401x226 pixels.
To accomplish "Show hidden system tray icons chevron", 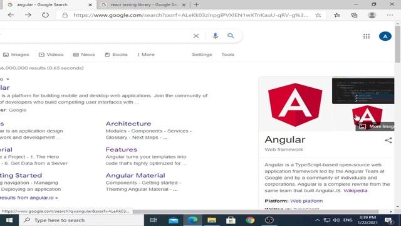I will 318,220.
